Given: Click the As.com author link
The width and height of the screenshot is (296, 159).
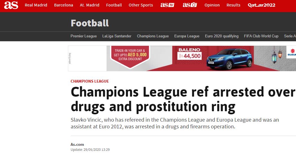Looking at the screenshot, I should 77,144.
